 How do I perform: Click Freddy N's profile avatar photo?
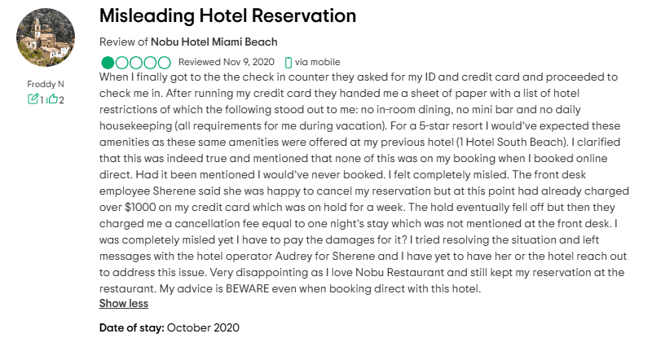[46, 38]
